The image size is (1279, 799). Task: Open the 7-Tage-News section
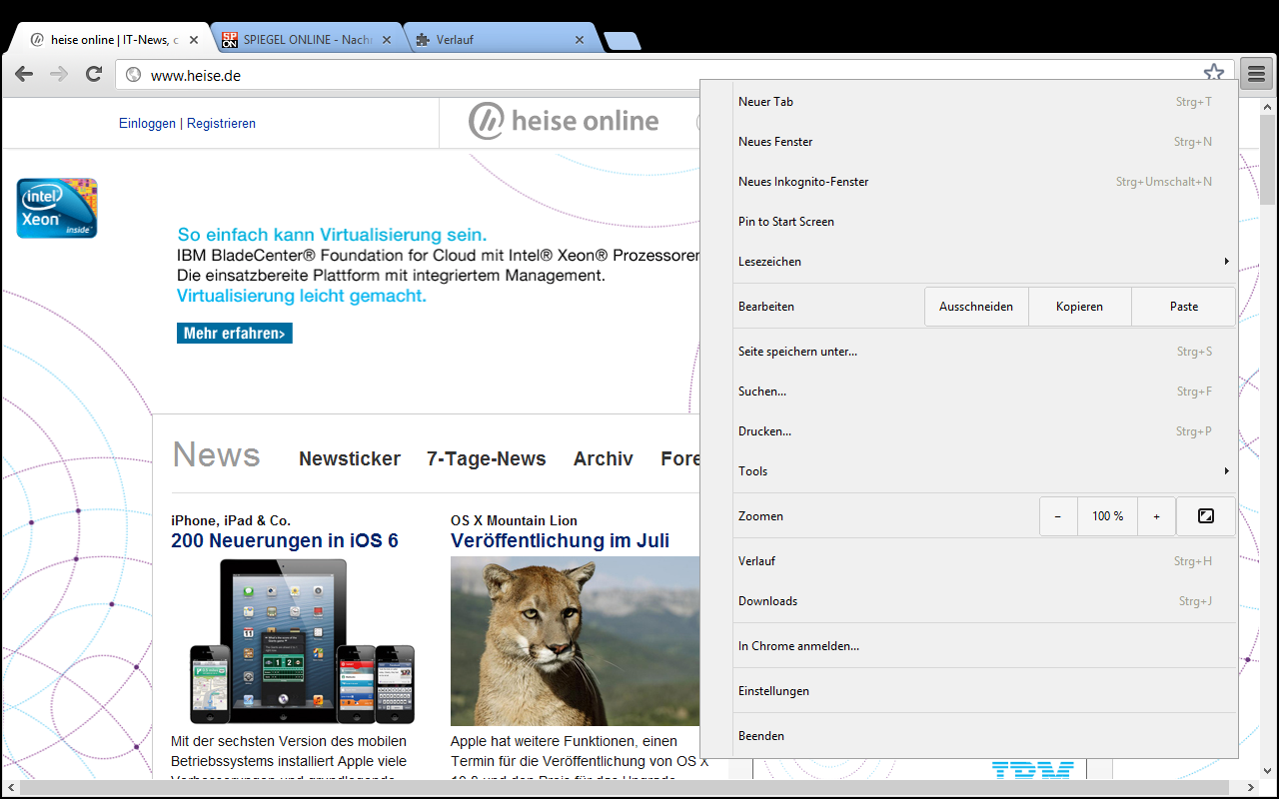tap(487, 458)
